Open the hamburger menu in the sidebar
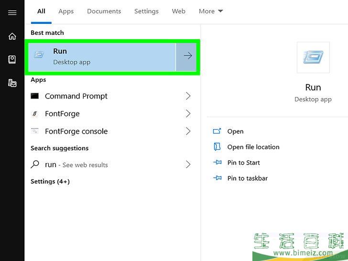Image resolution: width=348 pixels, height=261 pixels. pos(12,12)
